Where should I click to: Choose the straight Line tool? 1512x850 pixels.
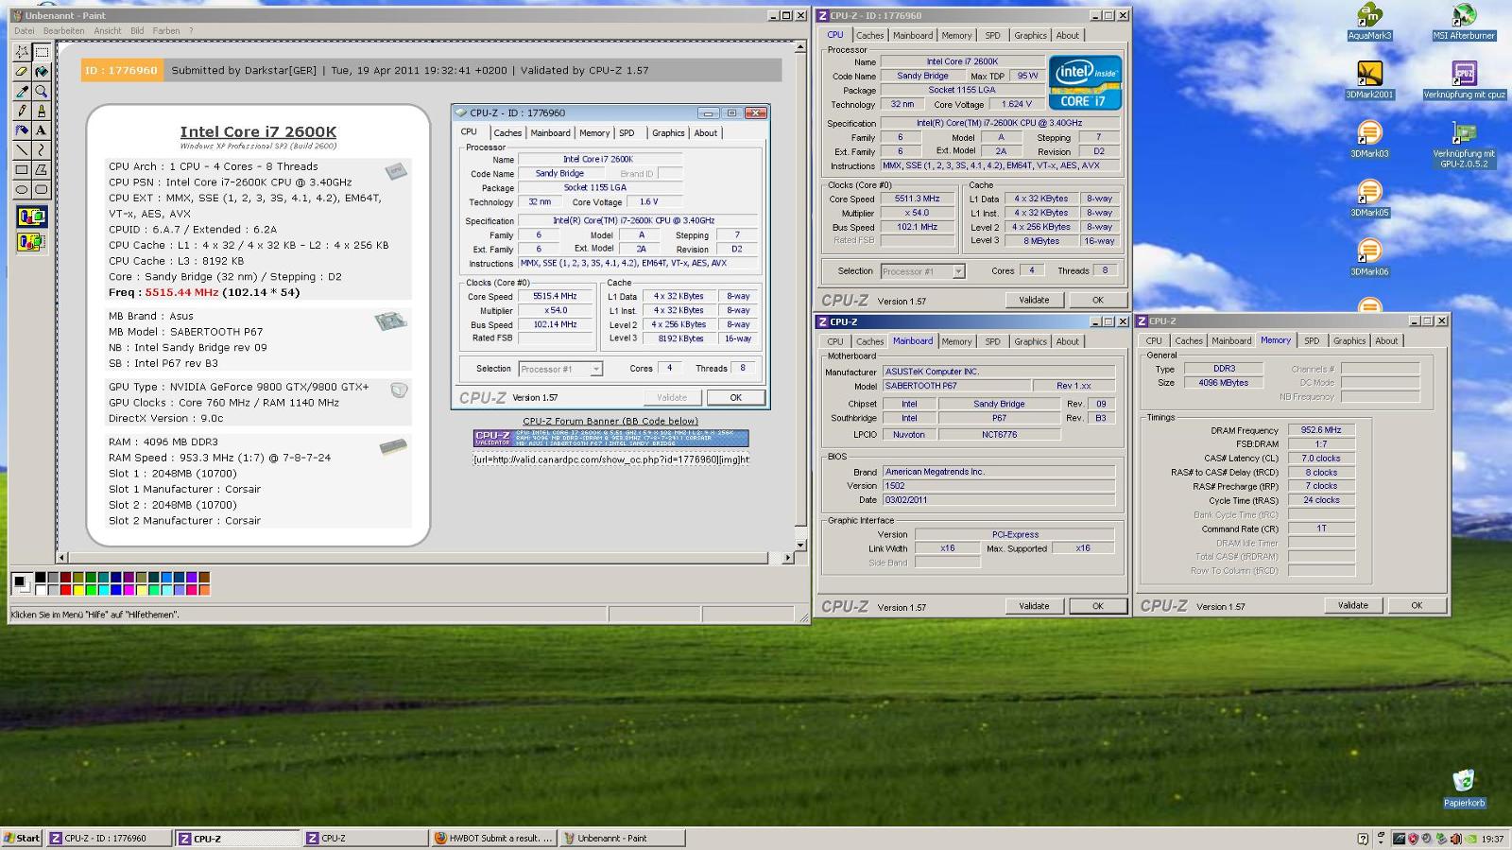pos(22,150)
